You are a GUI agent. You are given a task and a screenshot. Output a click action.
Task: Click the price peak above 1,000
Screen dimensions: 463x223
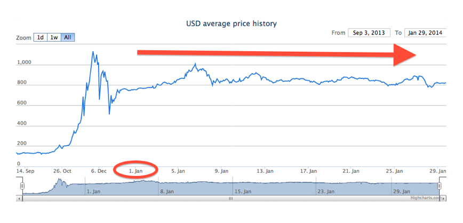point(93,52)
